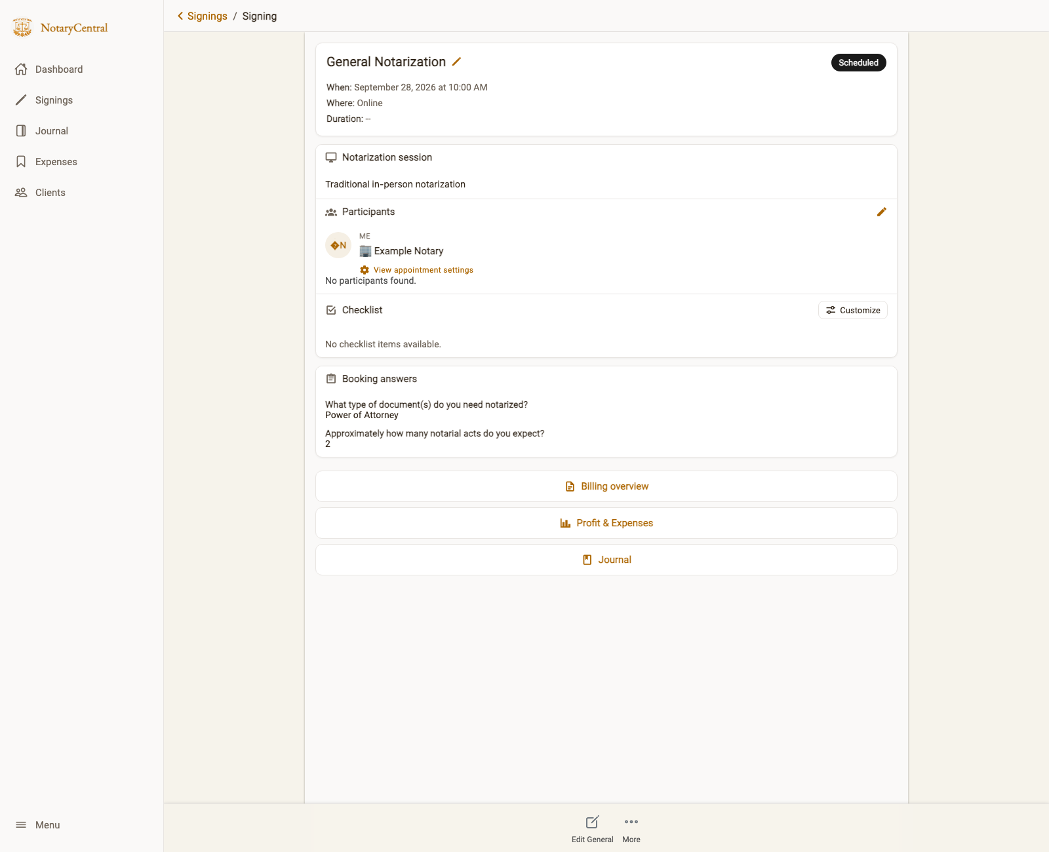The height and width of the screenshot is (852, 1049).
Task: Open Billing overview
Action: pyautogui.click(x=606, y=486)
